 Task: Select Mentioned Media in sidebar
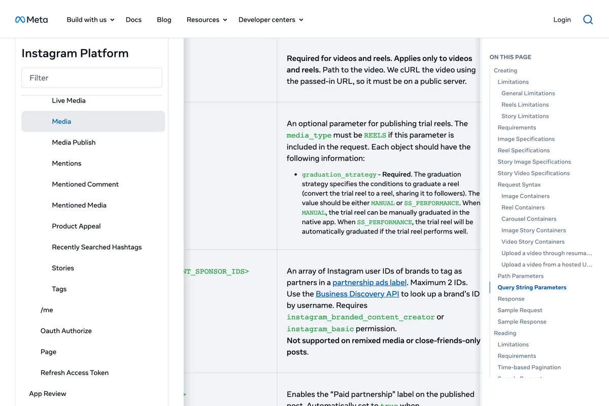(79, 205)
